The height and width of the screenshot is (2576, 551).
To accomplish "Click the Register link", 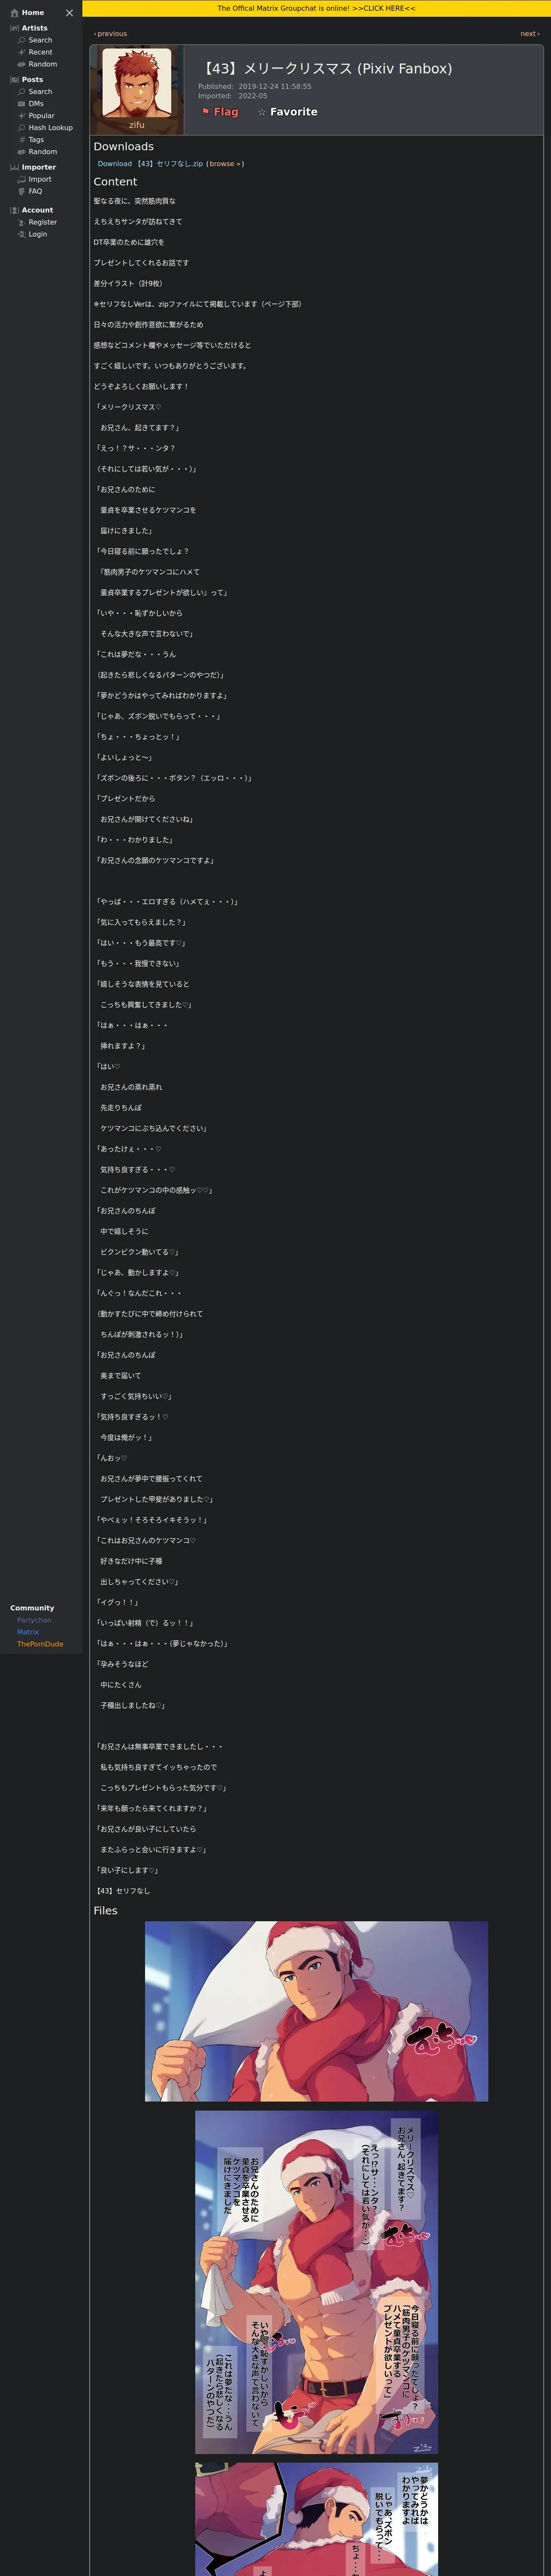I will point(42,222).
